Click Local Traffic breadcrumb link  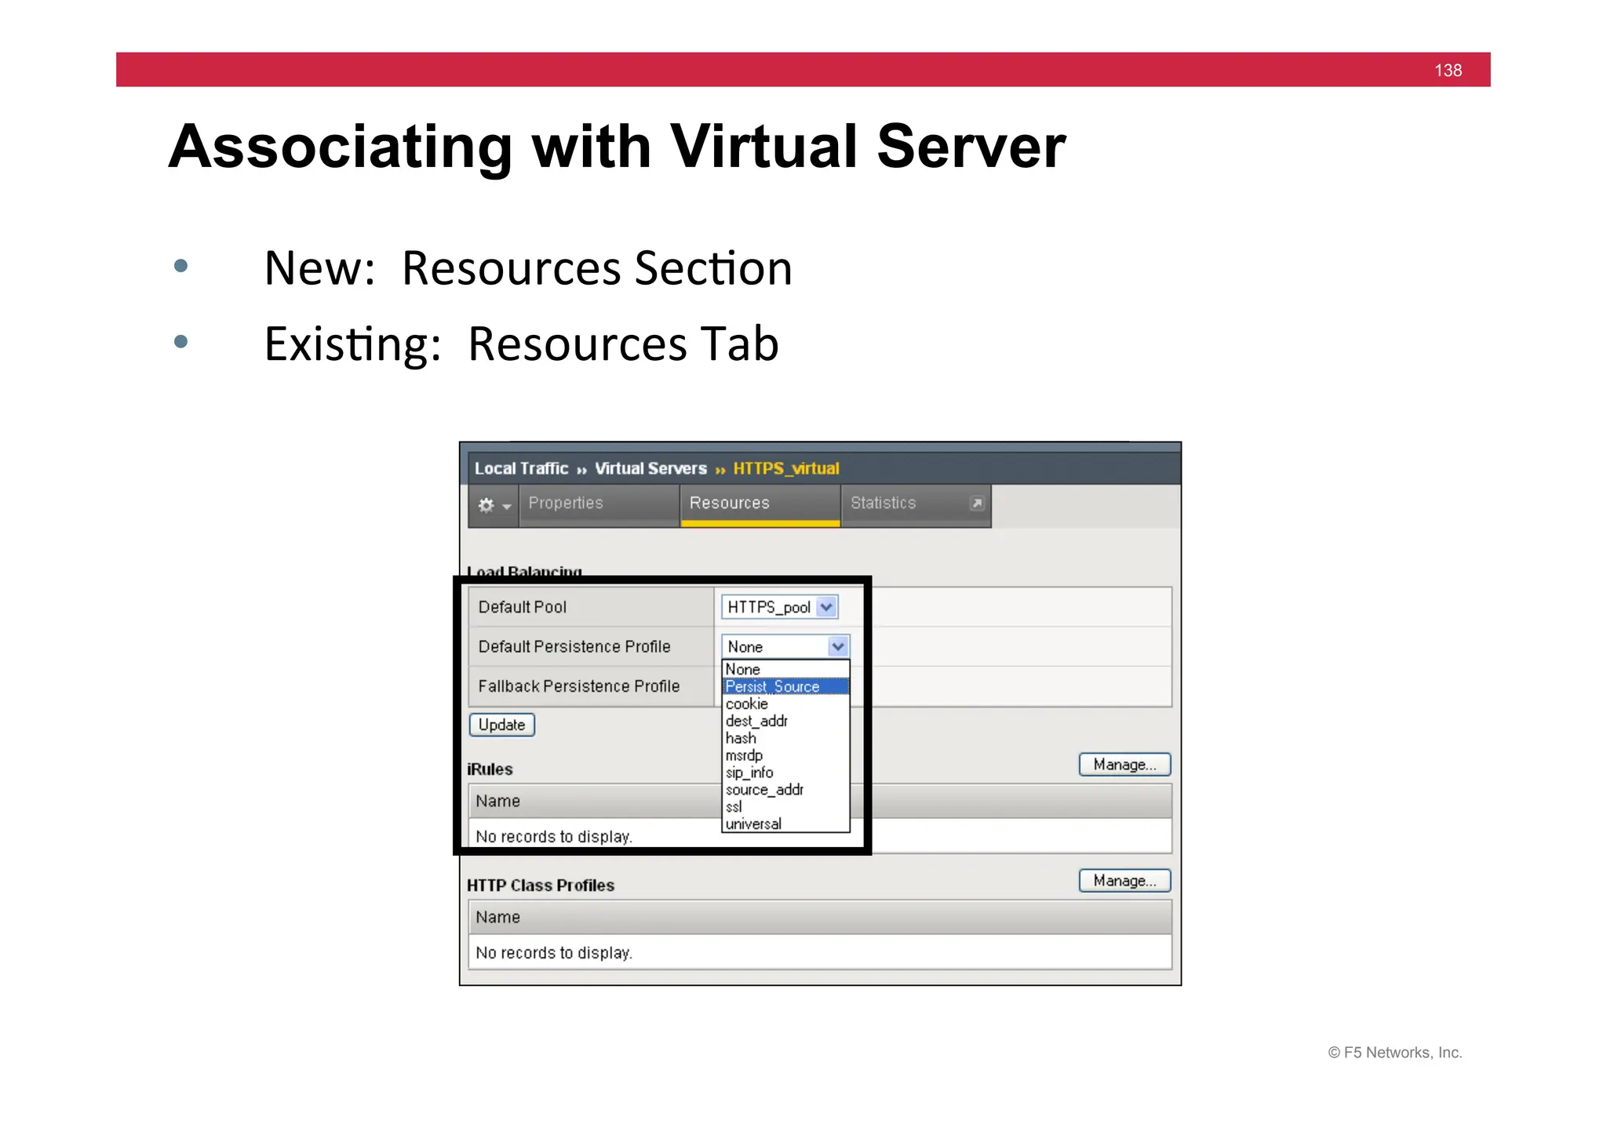pyautogui.click(x=521, y=468)
